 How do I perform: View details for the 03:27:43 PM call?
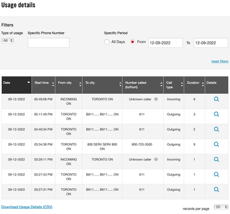coord(216,174)
